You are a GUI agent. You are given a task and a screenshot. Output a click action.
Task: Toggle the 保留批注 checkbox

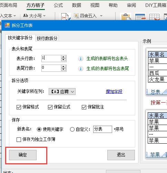click(x=84, y=107)
